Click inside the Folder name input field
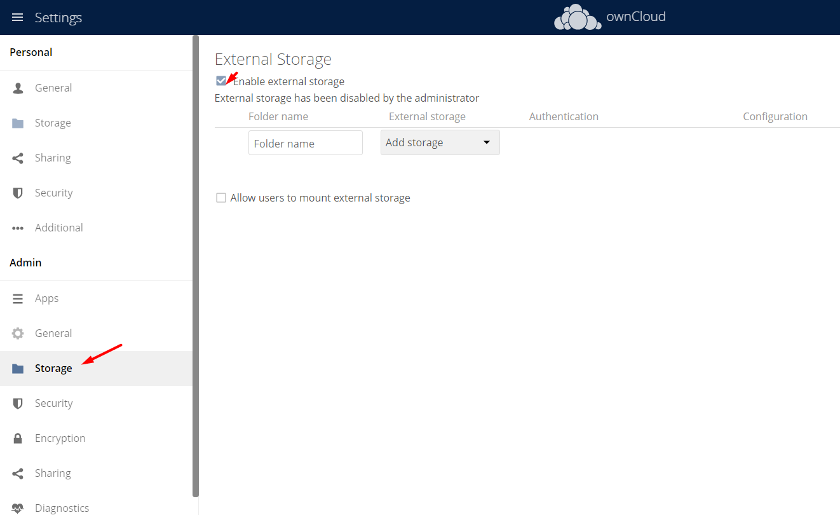 click(x=305, y=142)
